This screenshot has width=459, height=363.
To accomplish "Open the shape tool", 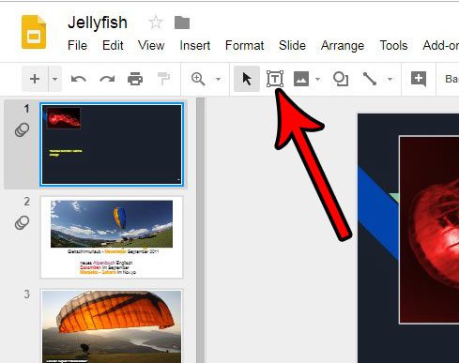I will [341, 79].
